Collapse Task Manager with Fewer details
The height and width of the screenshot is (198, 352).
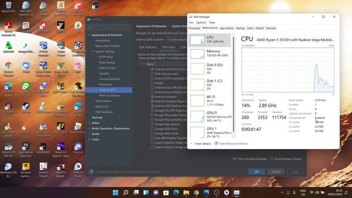point(200,144)
